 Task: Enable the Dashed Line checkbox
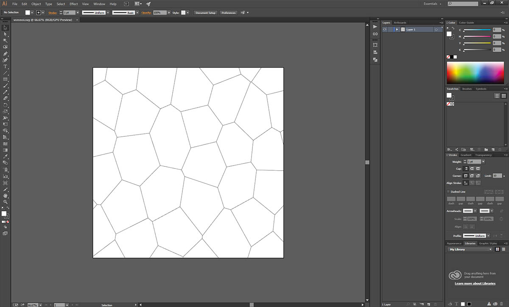click(x=449, y=192)
